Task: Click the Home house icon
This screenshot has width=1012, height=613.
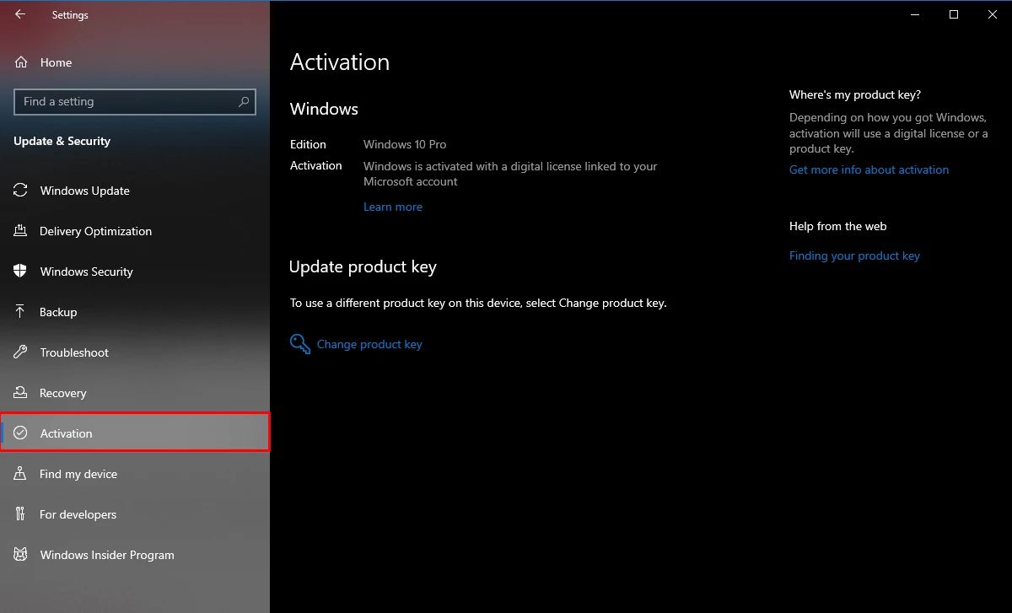Action: (x=21, y=62)
